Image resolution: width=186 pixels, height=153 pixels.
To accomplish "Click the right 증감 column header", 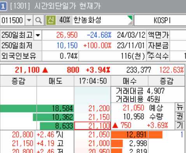I will point(167,81).
